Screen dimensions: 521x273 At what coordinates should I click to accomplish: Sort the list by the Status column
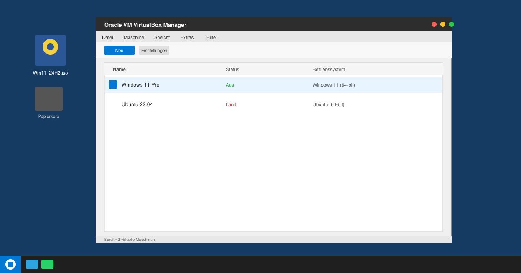pyautogui.click(x=232, y=69)
